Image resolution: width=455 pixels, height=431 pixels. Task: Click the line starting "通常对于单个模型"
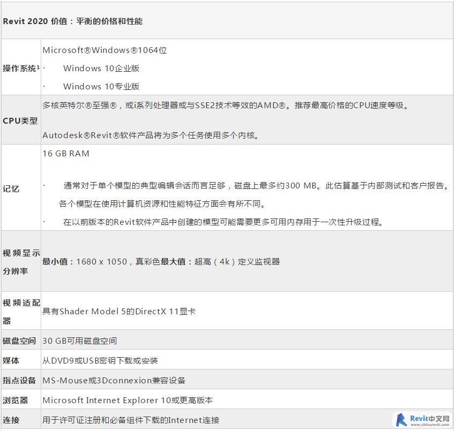pos(257,185)
